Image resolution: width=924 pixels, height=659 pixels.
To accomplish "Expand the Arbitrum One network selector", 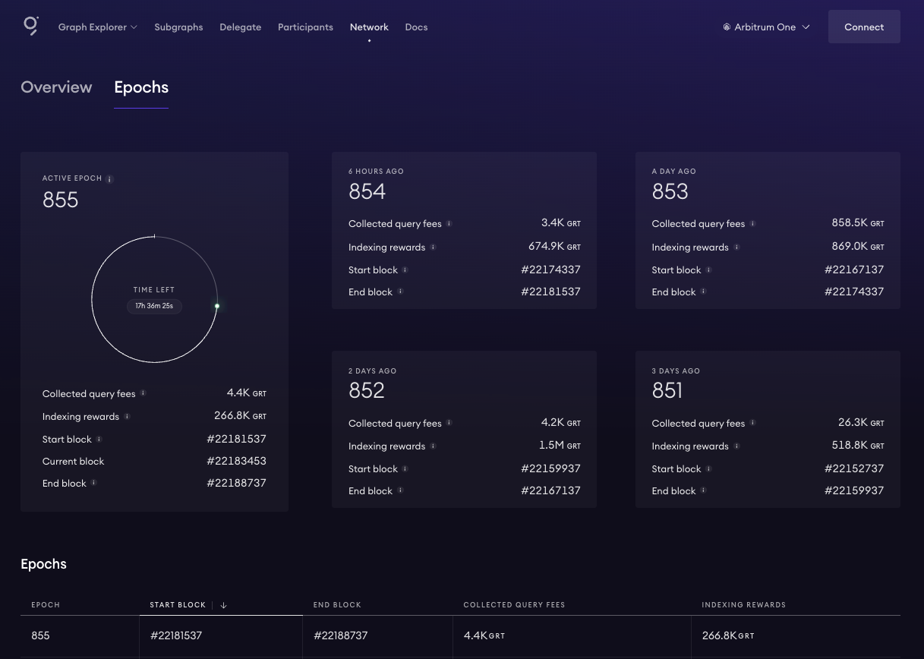I will coord(766,27).
